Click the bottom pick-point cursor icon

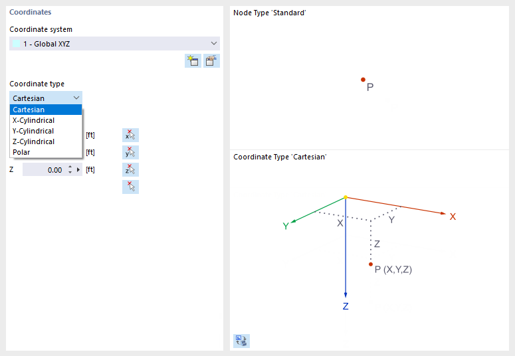click(130, 187)
